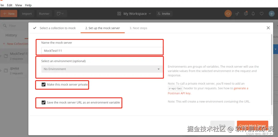Viewport: 278px width, 137px height.
Task: Expand the MockTest111 collection in sidebar
Action: (1, 56)
